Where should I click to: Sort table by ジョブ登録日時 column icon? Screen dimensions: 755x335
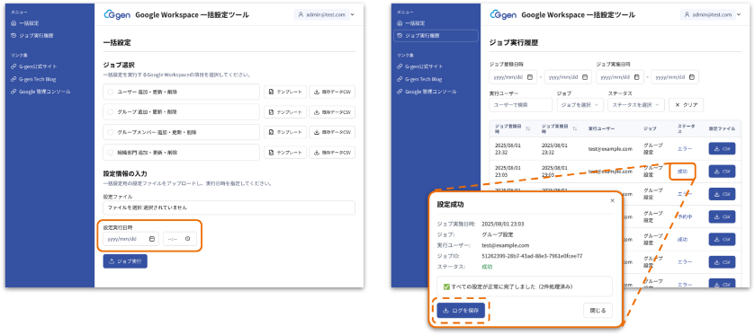528,128
